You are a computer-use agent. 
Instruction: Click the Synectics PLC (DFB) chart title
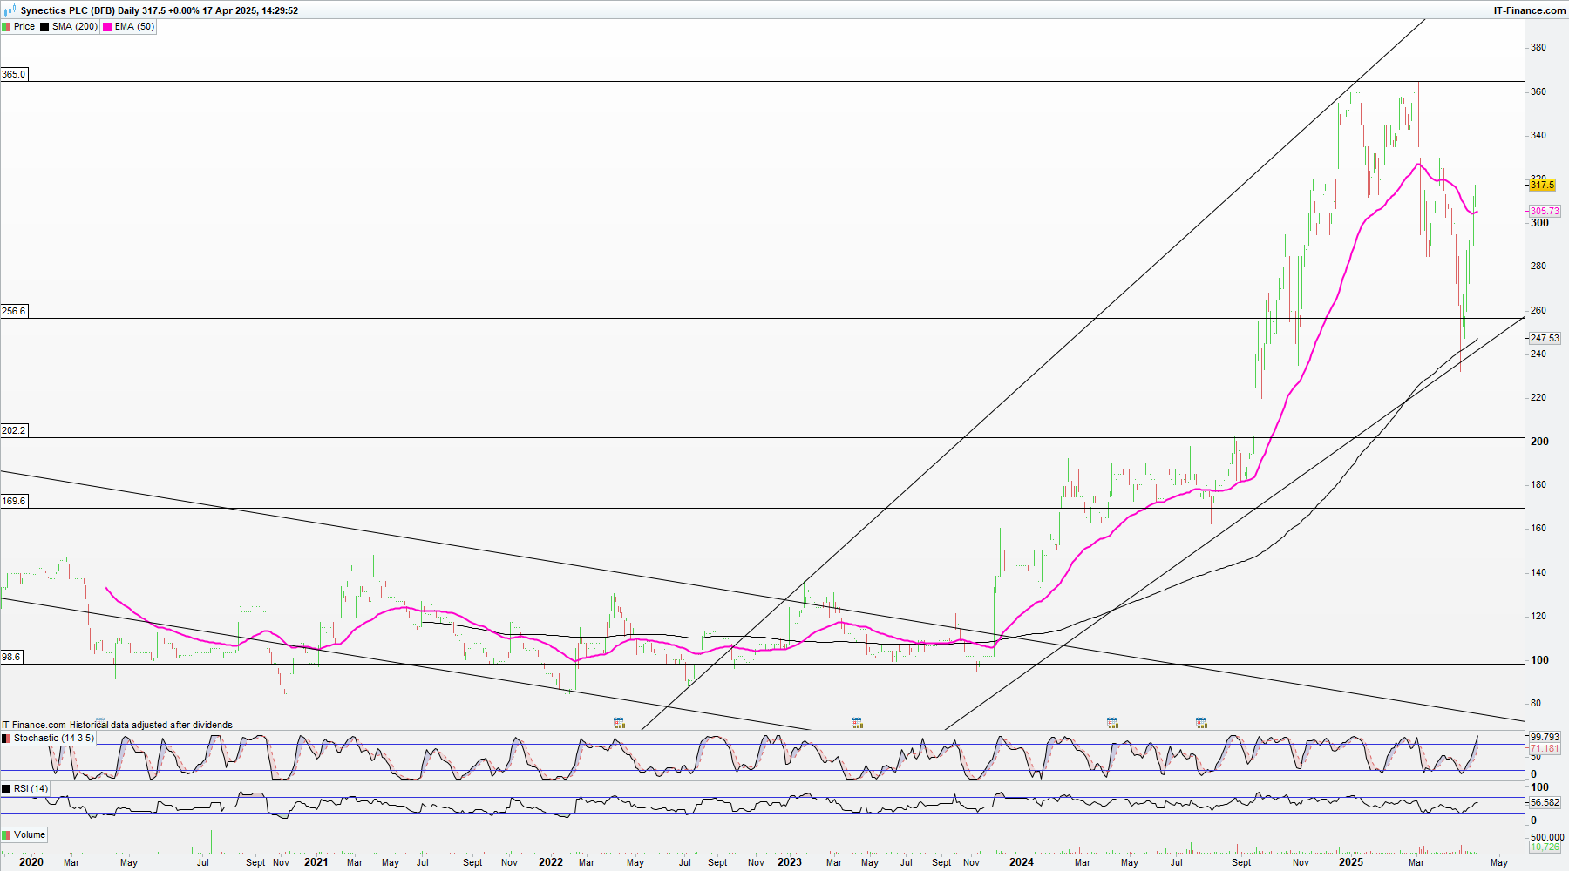[68, 10]
